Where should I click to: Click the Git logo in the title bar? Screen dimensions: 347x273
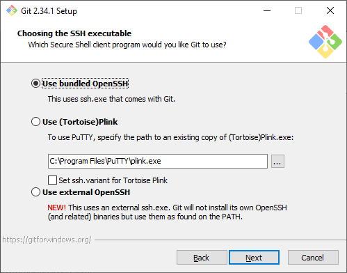12,10
